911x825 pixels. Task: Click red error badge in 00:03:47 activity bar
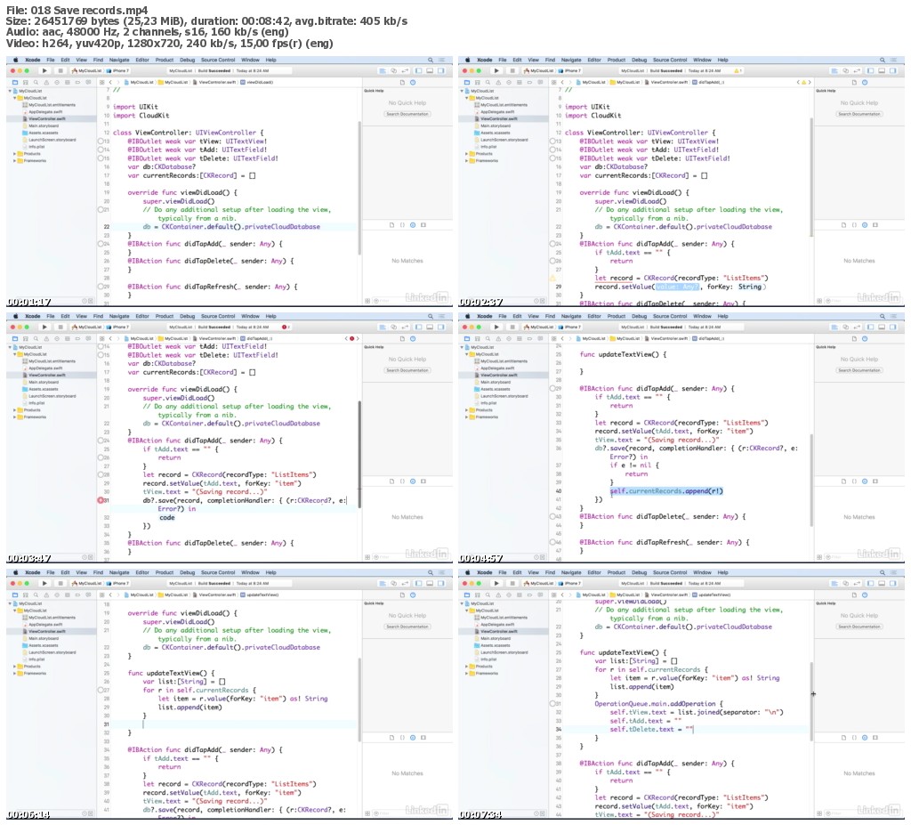pyautogui.click(x=285, y=328)
